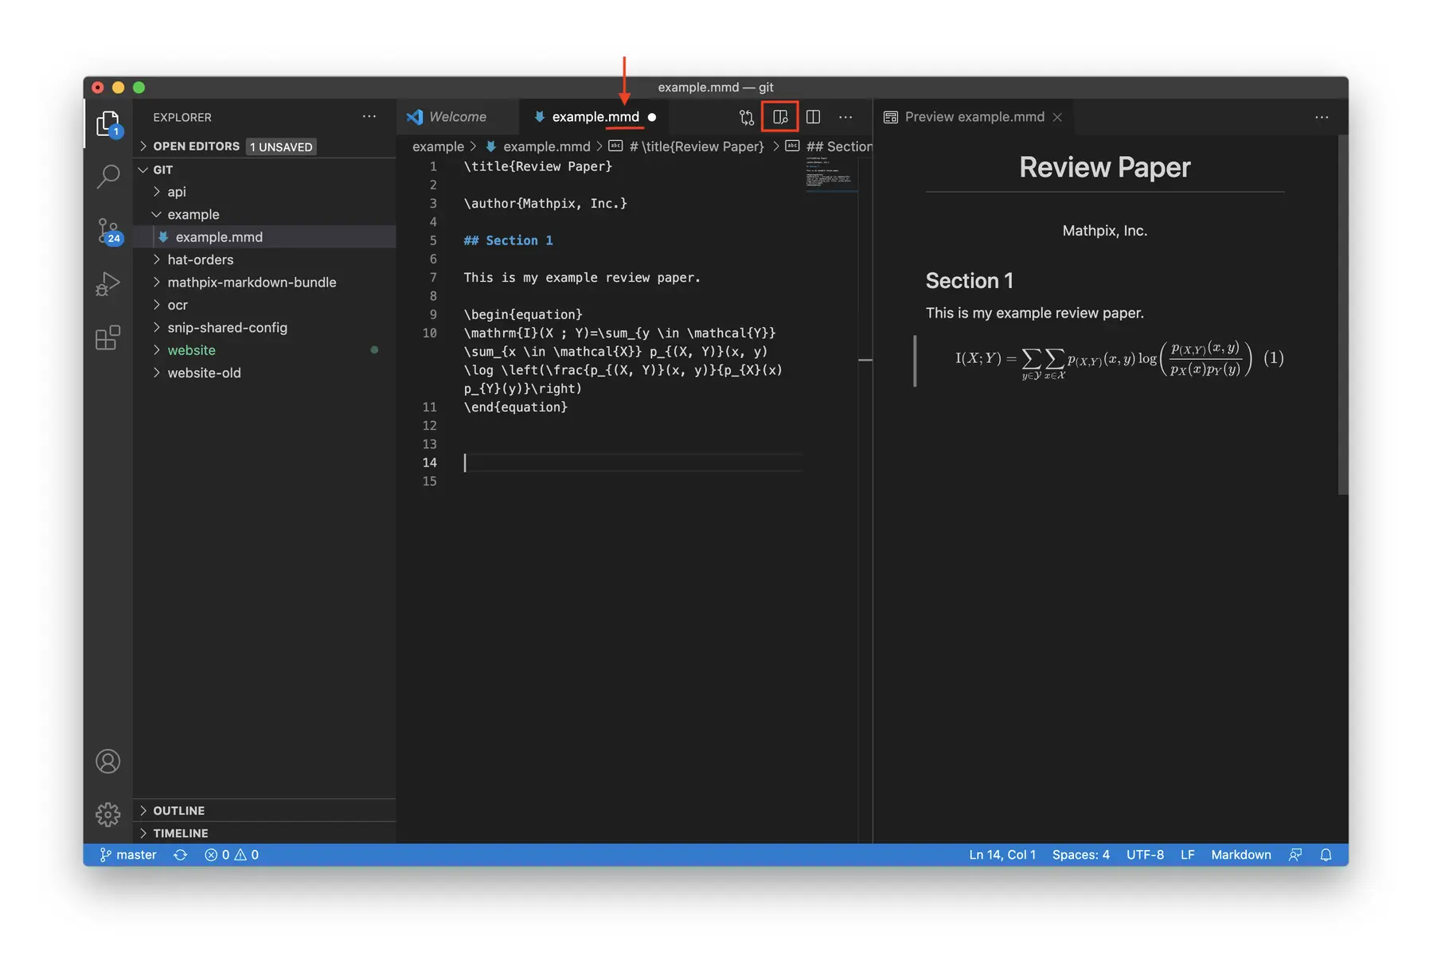The image size is (1433, 967).
Task: Open the Search view in activity bar
Action: [x=107, y=177]
